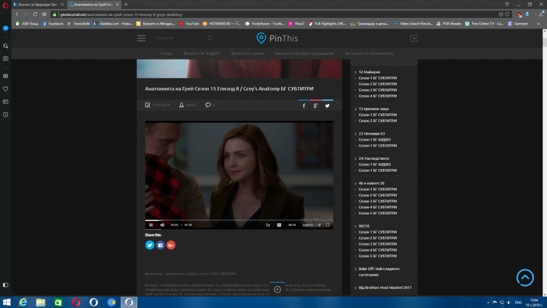This screenshot has width=547, height=308.
Task: Click the search magnifier in site header
Action: point(211,38)
